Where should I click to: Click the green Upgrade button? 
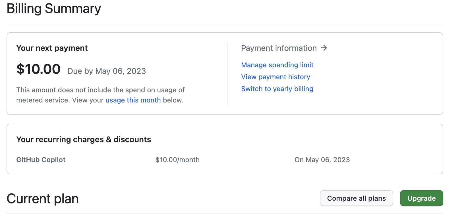[421, 198]
